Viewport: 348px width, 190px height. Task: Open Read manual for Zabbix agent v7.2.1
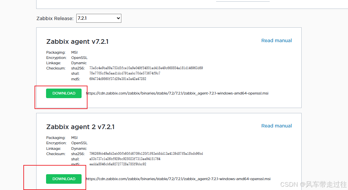[x=276, y=41]
